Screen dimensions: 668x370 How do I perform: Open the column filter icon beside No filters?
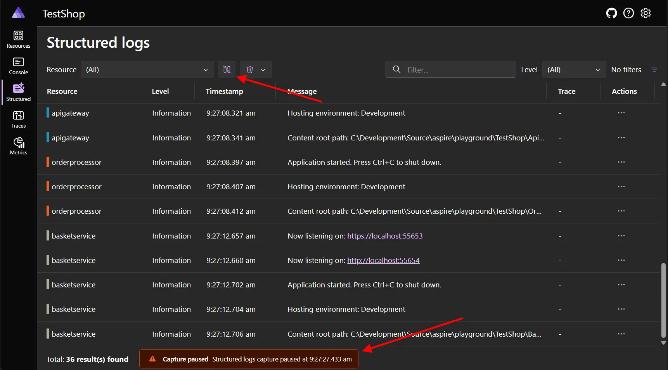(655, 70)
